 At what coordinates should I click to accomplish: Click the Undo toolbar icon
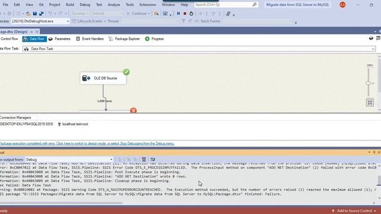(x=50, y=14)
